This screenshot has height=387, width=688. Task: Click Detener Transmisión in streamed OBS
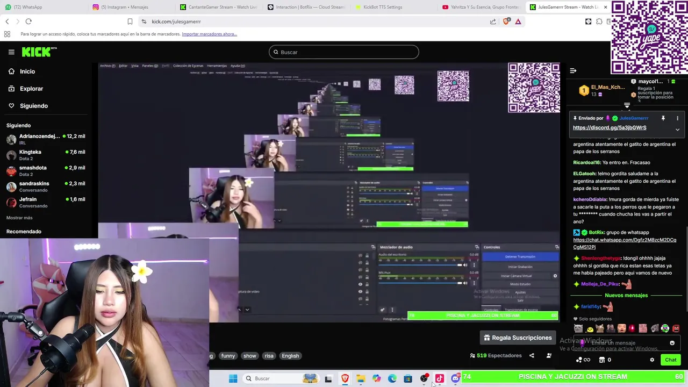pos(520,257)
